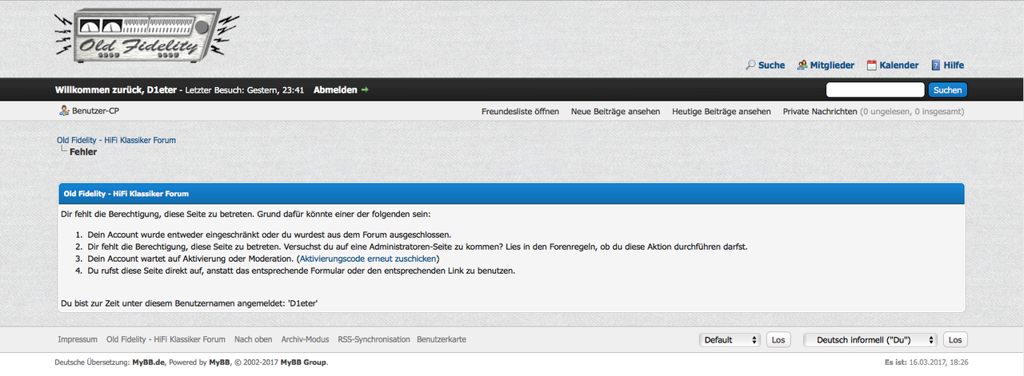Click Freundesliste öffnen
The width and height of the screenshot is (1024, 376).
coord(520,112)
